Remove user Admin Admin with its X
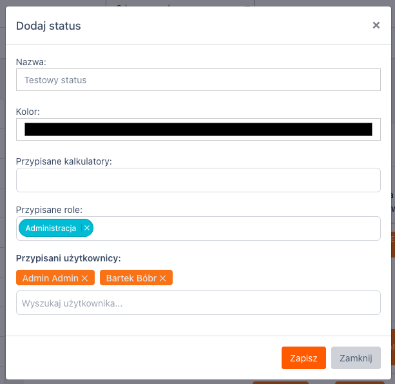The height and width of the screenshot is (384, 395). (x=84, y=278)
